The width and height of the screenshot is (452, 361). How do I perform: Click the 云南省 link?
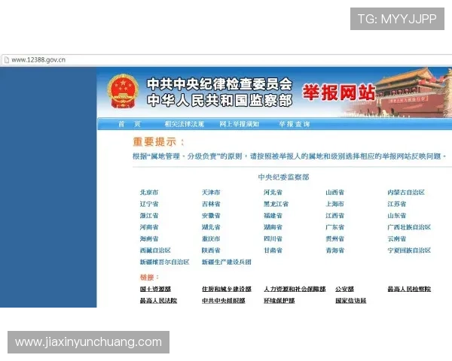point(397,238)
